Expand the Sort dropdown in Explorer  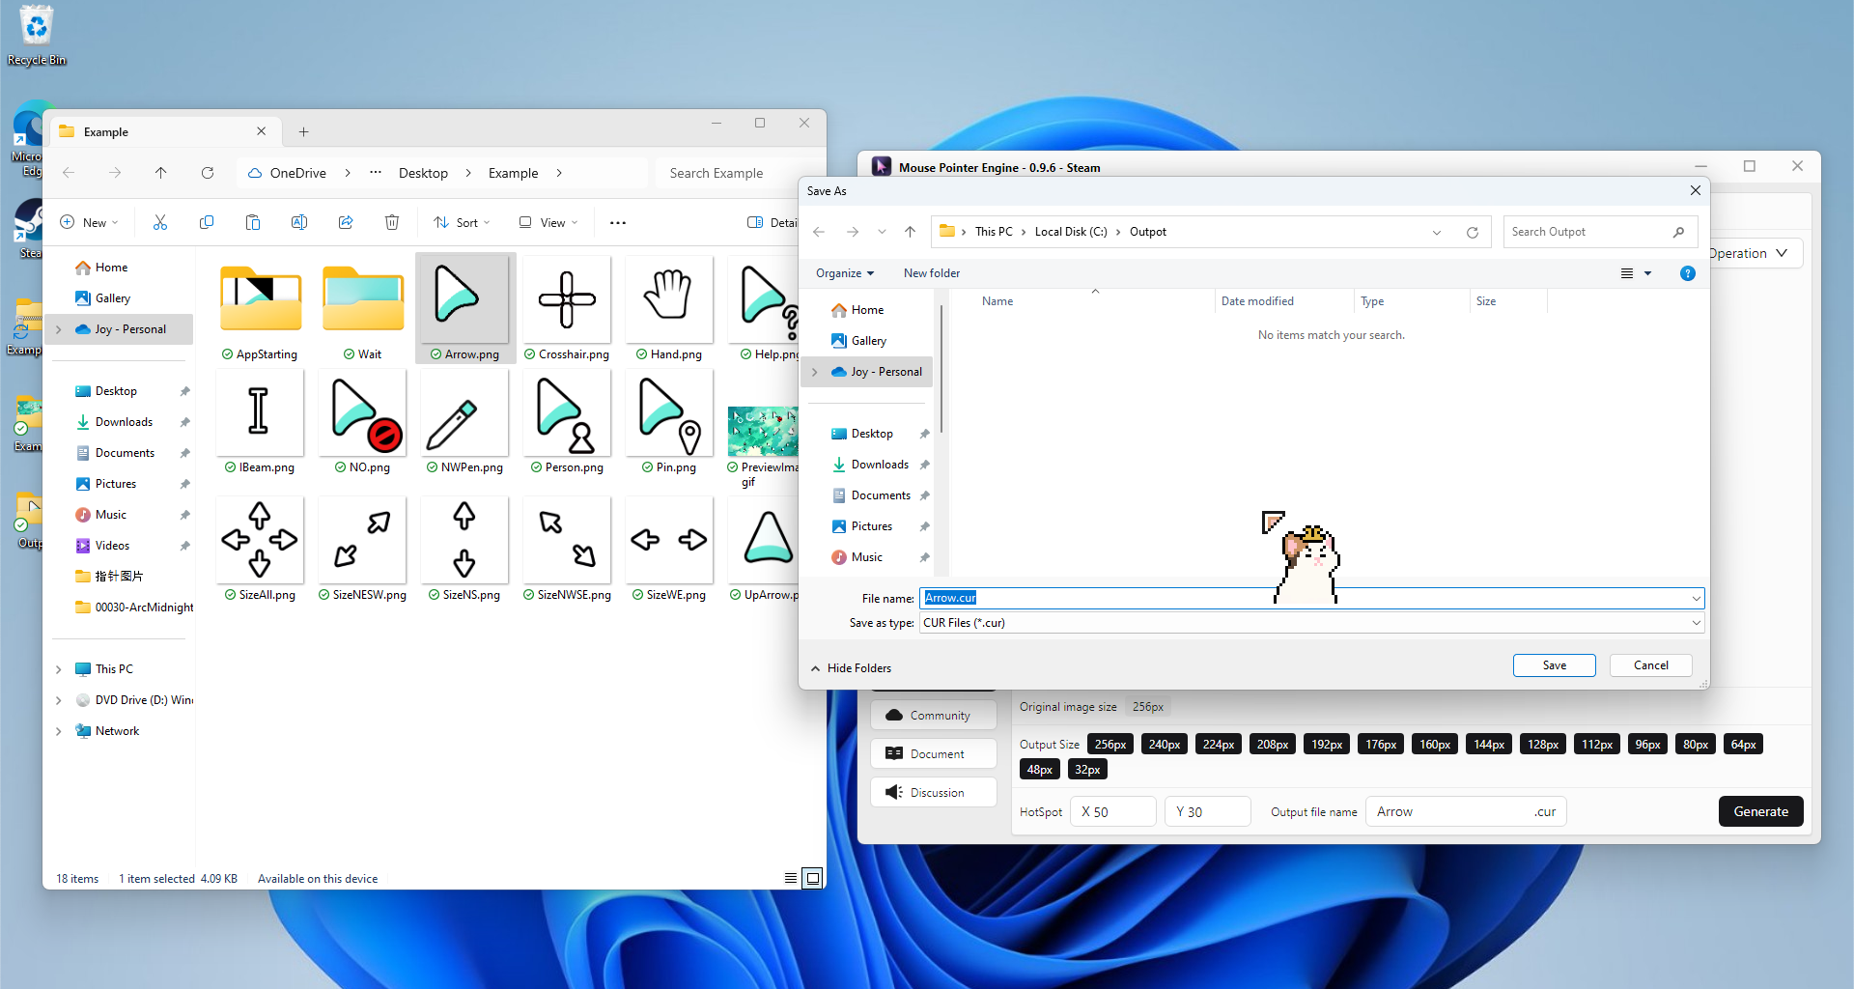[x=462, y=223]
